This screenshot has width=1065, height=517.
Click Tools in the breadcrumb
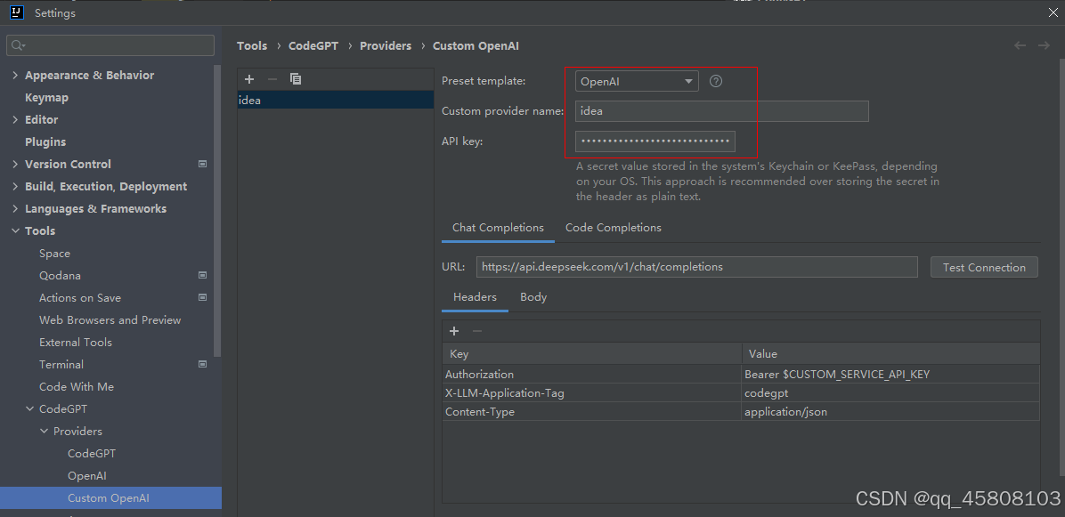pos(252,46)
